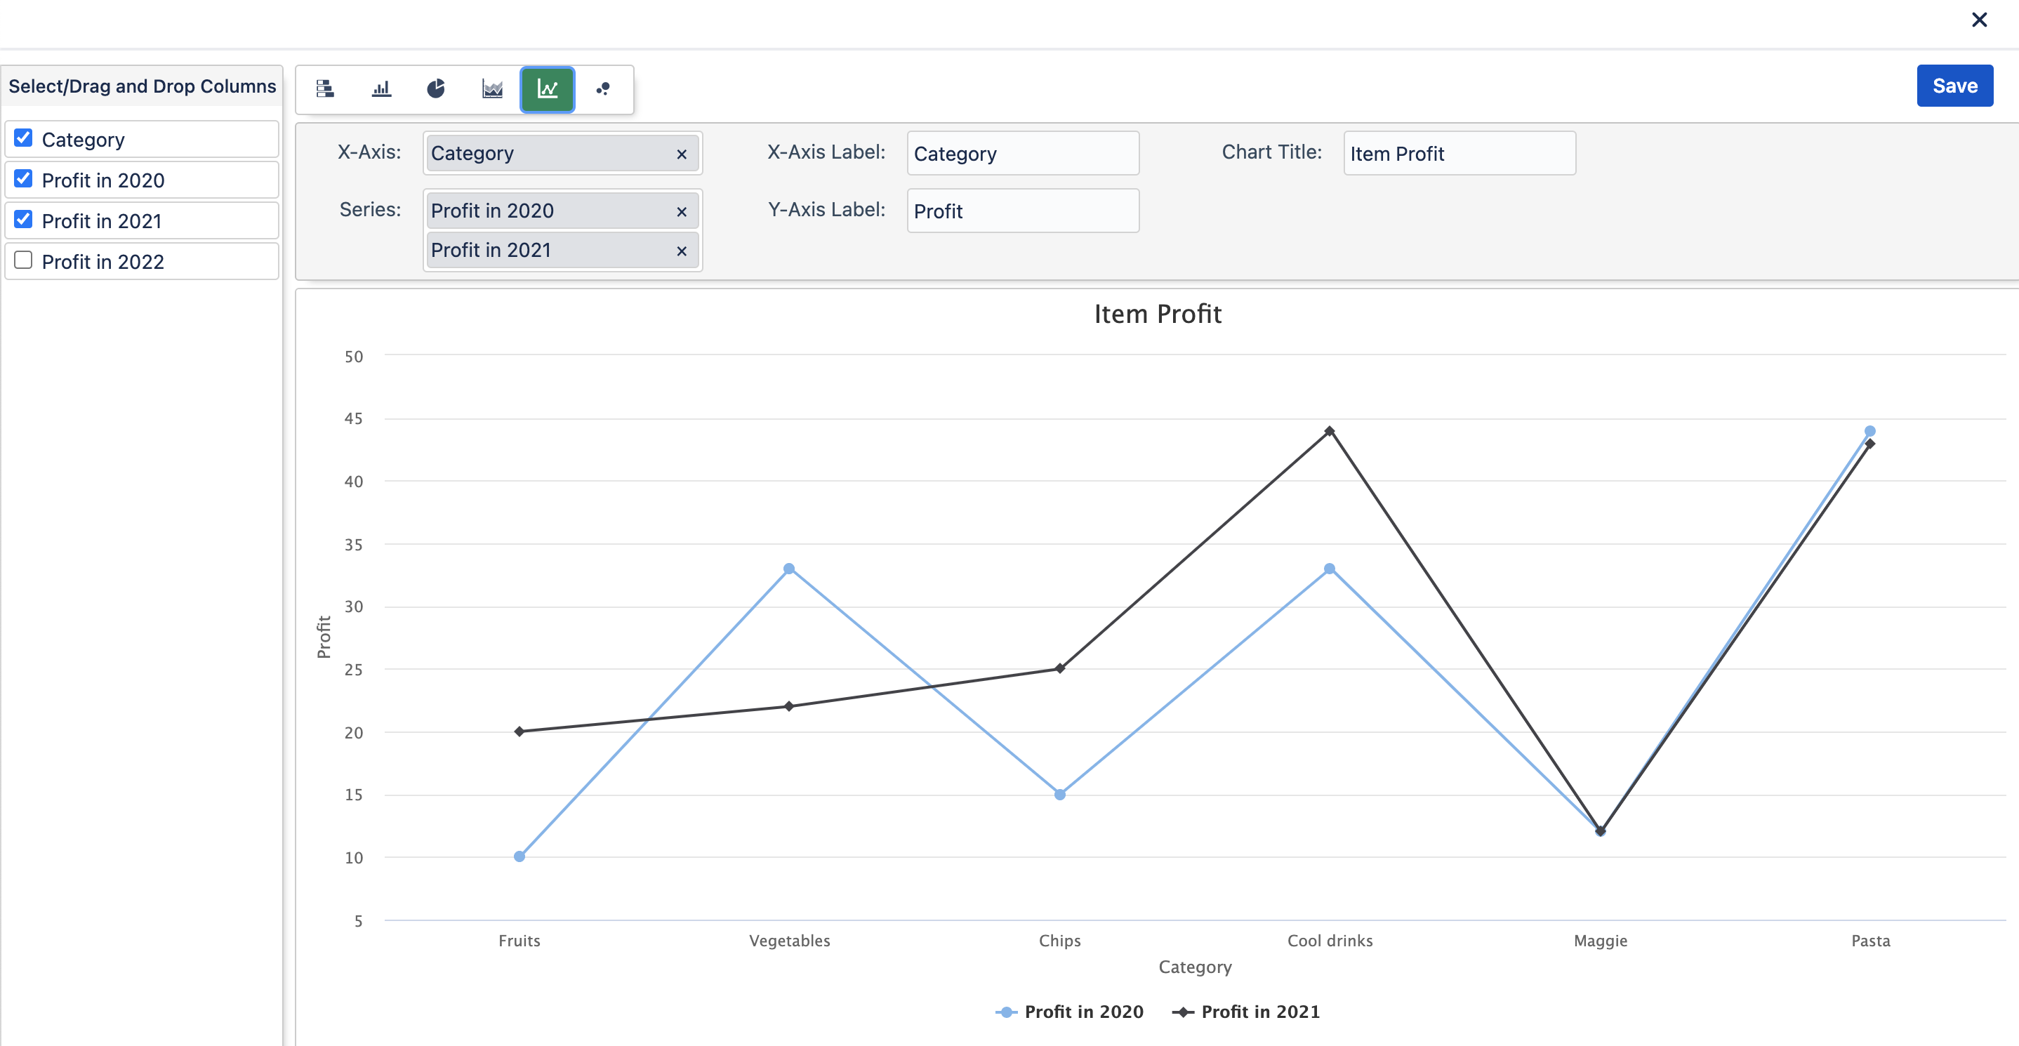Click the Chart Title input field
Screen dimensions: 2019x1046
(1459, 154)
